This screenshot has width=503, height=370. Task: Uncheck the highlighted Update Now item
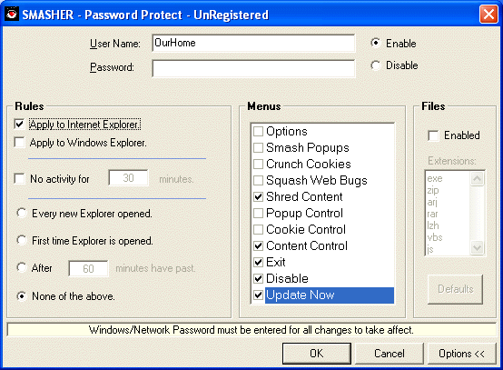pos(258,295)
